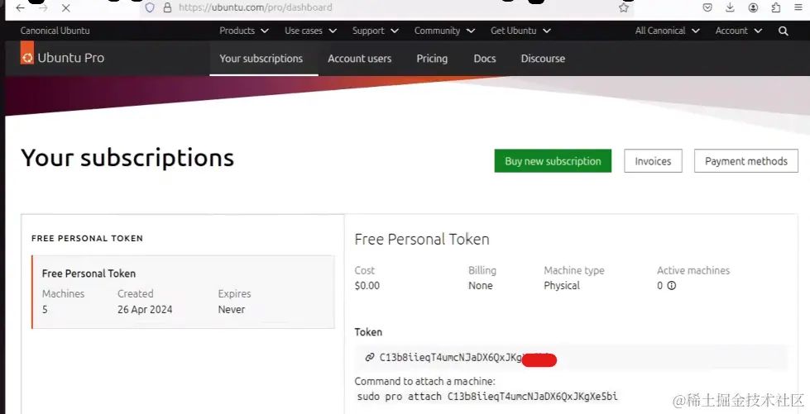Click the link icon beside the token

coord(369,357)
